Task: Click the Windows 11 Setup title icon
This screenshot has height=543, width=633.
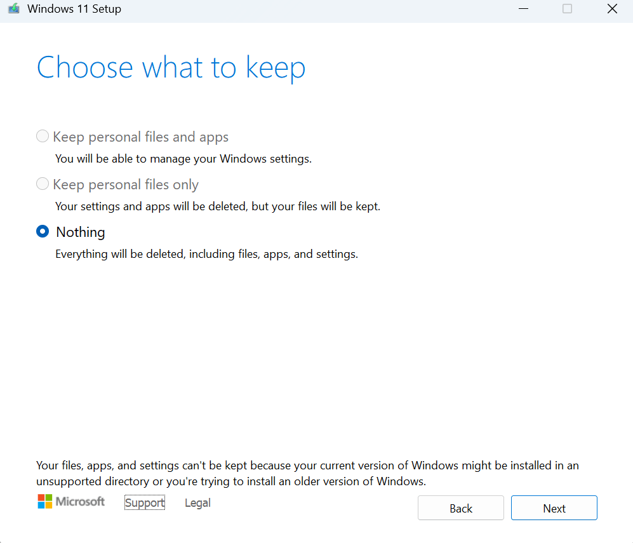Action: pos(14,8)
